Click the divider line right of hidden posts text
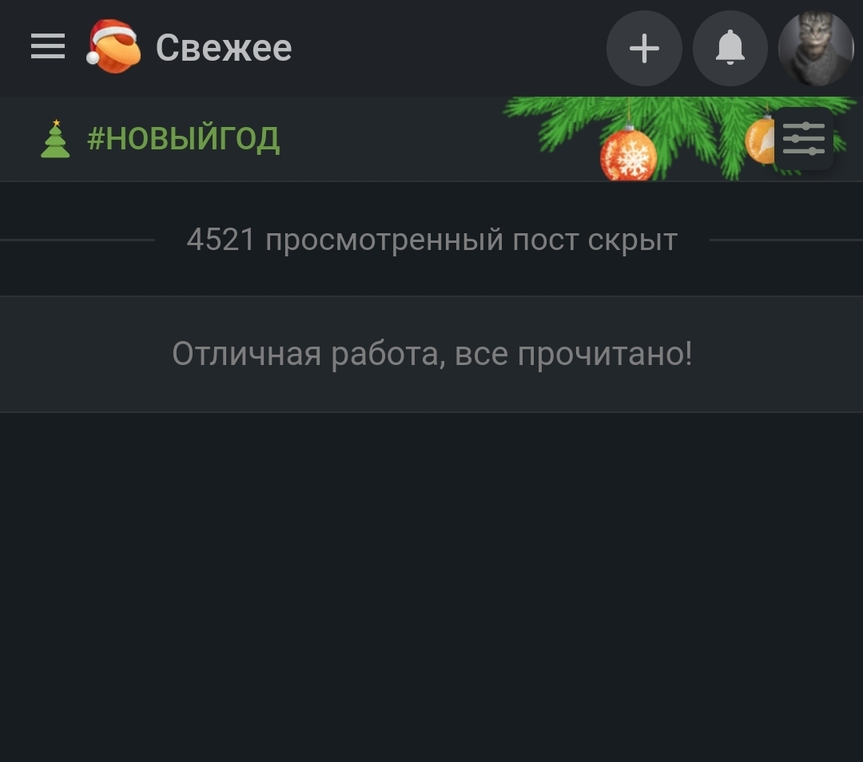The height and width of the screenshot is (762, 863). click(x=786, y=240)
